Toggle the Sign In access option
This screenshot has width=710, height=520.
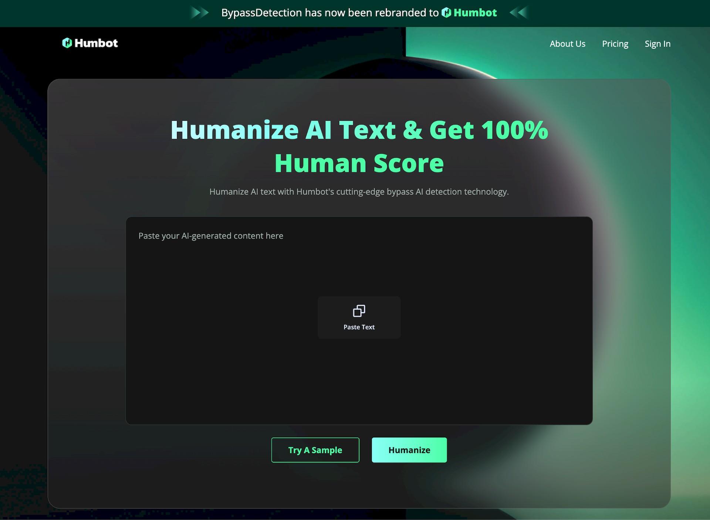click(656, 44)
